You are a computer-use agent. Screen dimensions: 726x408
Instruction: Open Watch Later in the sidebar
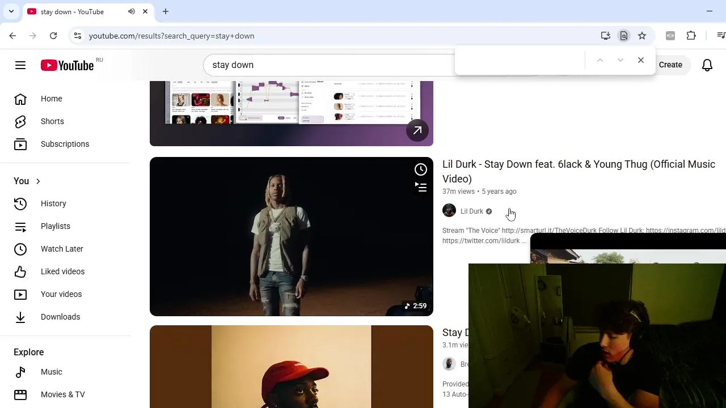(x=62, y=249)
